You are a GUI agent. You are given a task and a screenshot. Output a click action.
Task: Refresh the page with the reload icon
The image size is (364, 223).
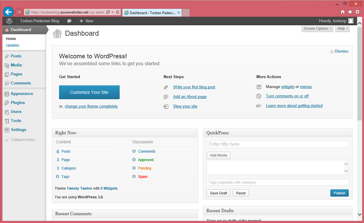pyautogui.click(x=118, y=12)
